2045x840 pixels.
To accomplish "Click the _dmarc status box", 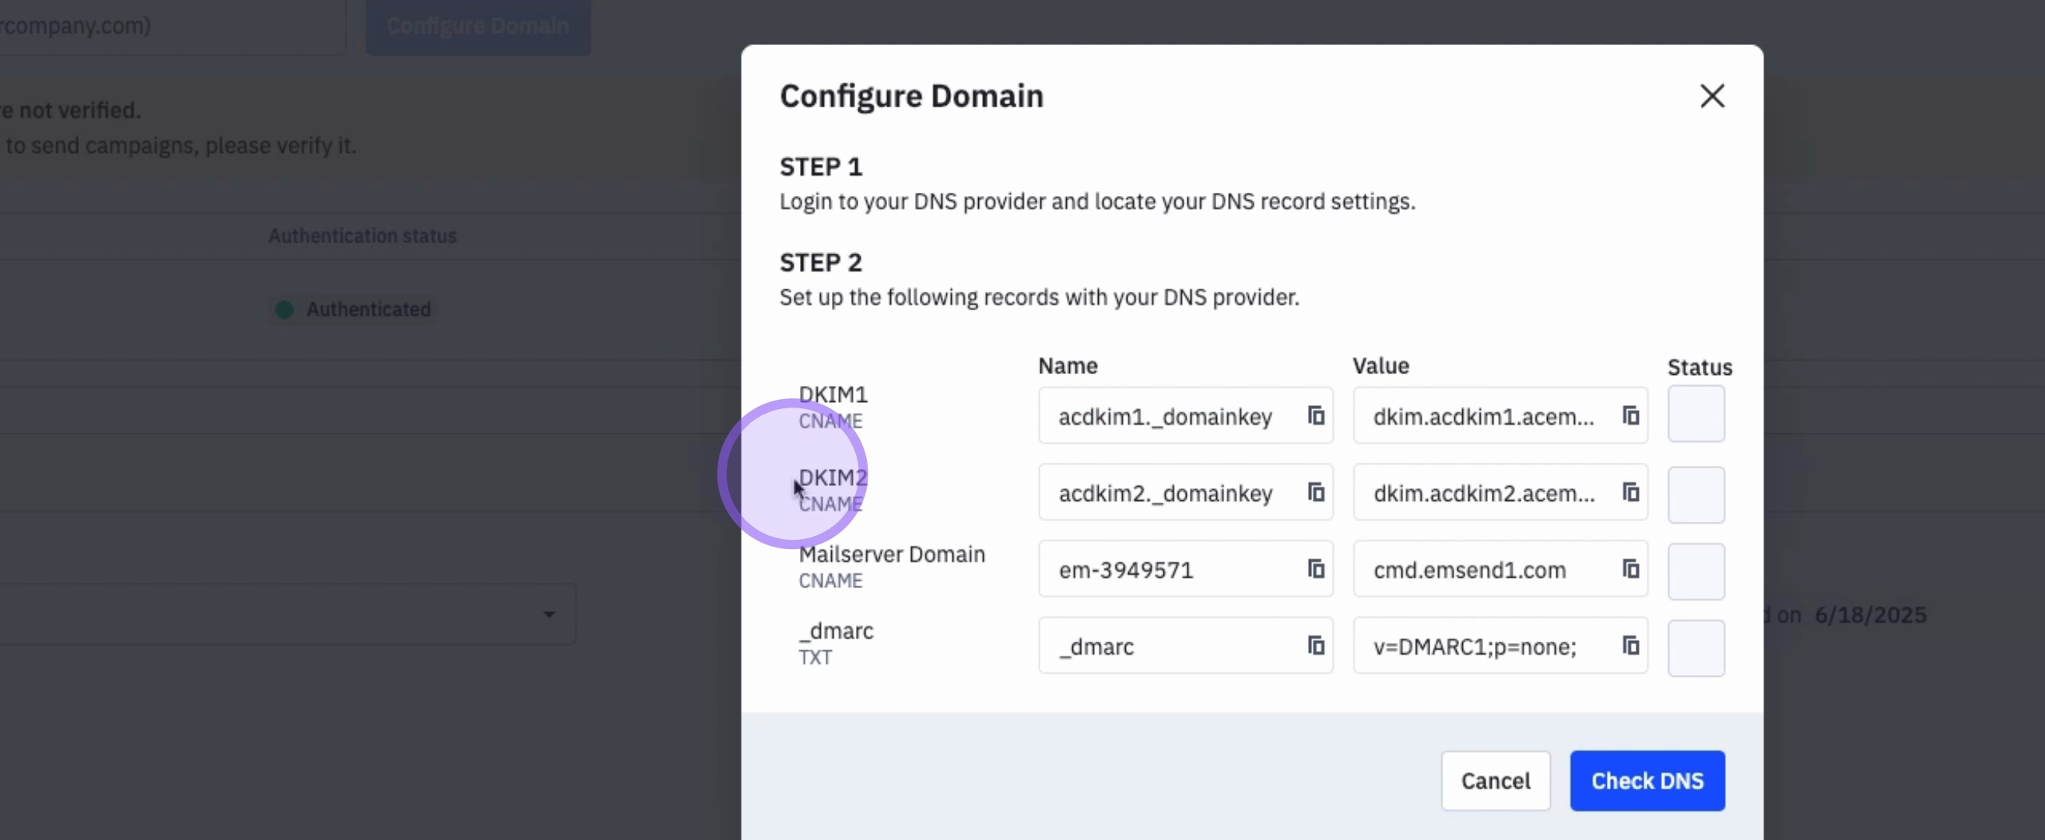I will (x=1696, y=648).
